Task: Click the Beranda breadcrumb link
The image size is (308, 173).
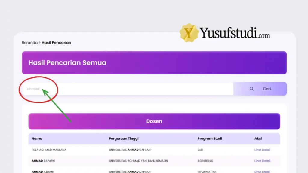Action: click(29, 43)
